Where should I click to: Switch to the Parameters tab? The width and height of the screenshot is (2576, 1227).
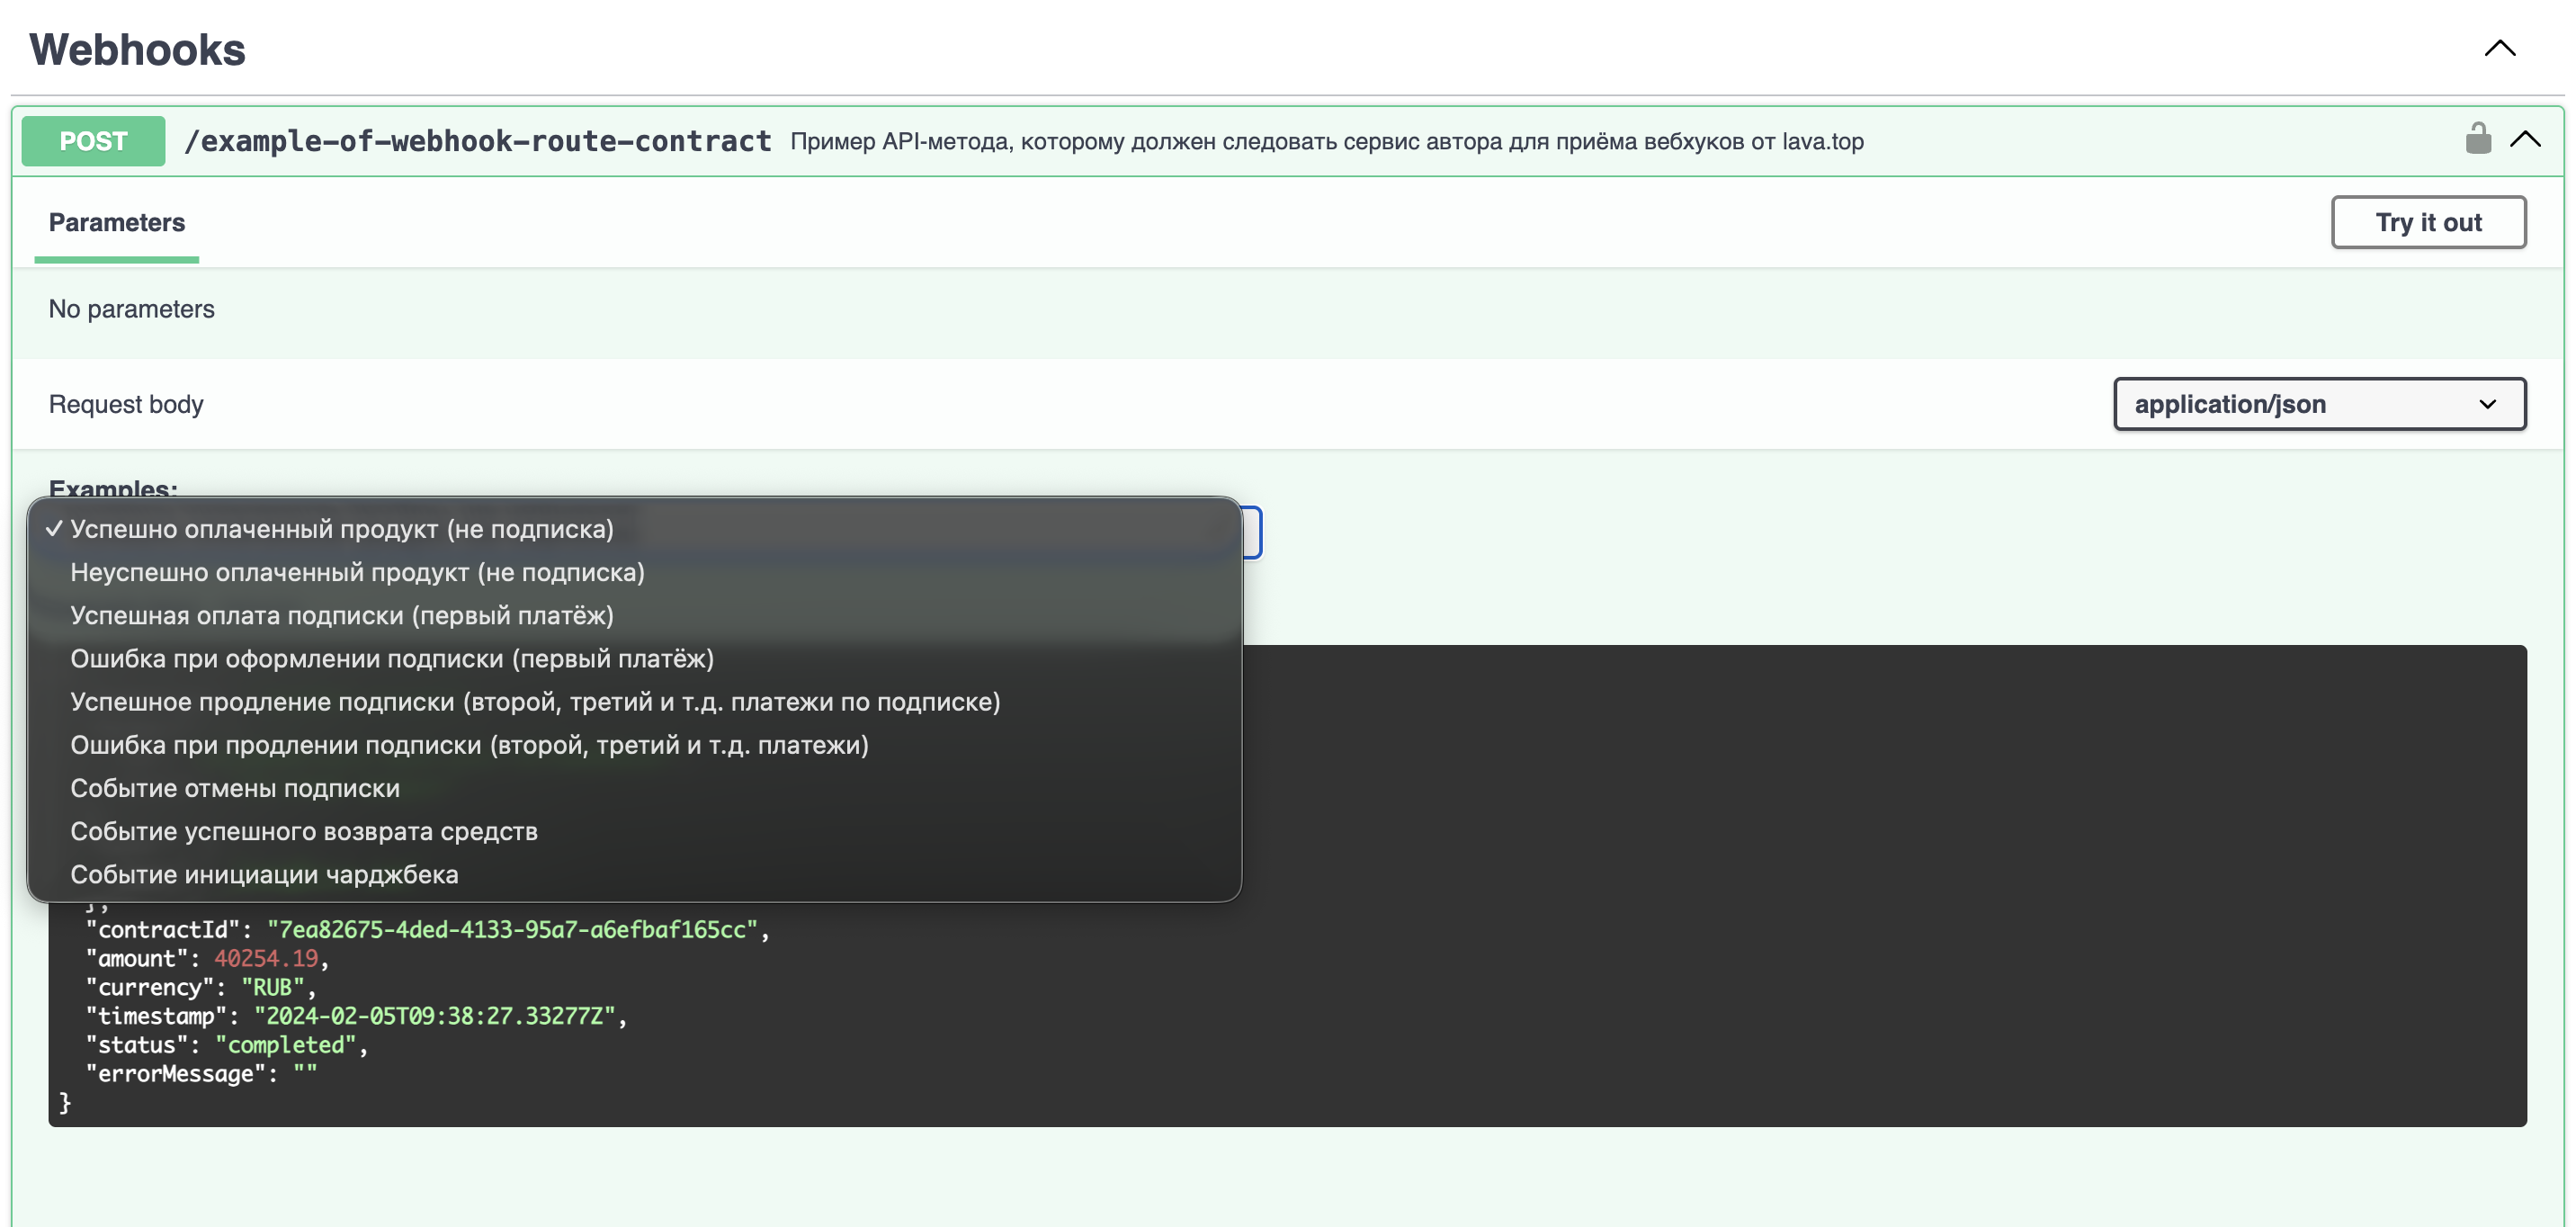coord(117,222)
